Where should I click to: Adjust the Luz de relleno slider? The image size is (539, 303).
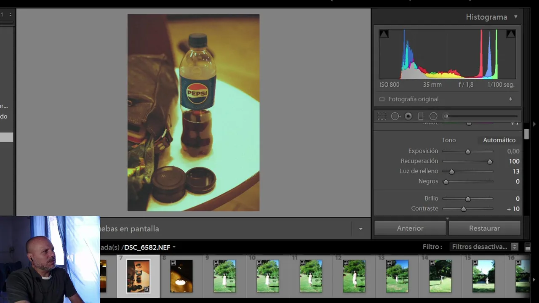tap(467, 171)
